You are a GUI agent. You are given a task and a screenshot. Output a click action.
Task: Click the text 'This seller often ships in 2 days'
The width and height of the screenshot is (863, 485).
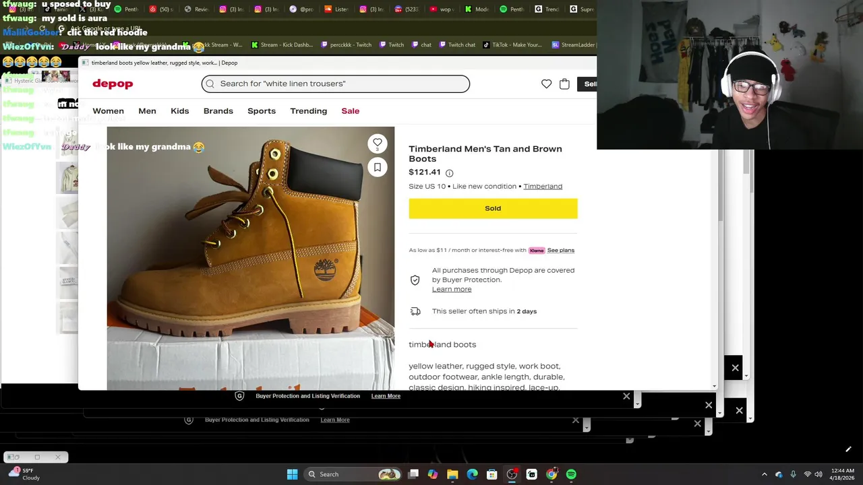484,311
